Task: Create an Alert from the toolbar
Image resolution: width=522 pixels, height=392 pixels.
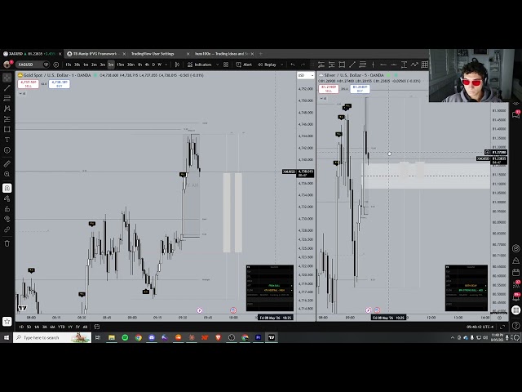Action: click(244, 65)
